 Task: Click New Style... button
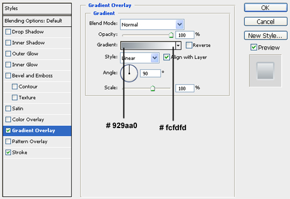point(266,35)
